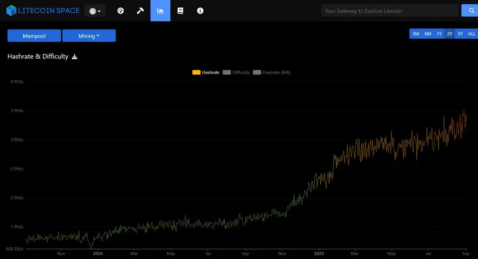Image resolution: width=478 pixels, height=259 pixels.
Task: Select the ALL time range
Action: [472, 34]
